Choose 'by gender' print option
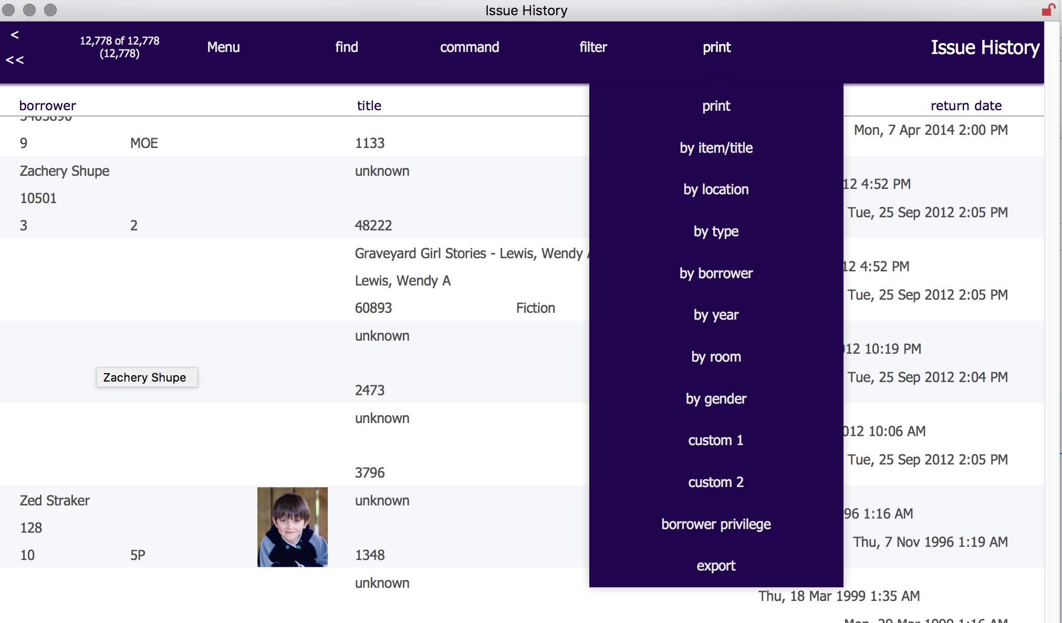This screenshot has height=623, width=1062. click(x=716, y=399)
